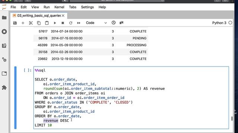
Task: Open the Extension Manager puzzle icon
Action: (x=4, y=88)
